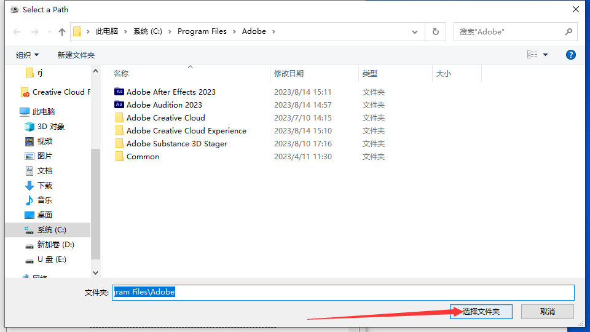Sort by the 修改日期 column header
Image resolution: width=590 pixels, height=332 pixels.
(x=289, y=73)
